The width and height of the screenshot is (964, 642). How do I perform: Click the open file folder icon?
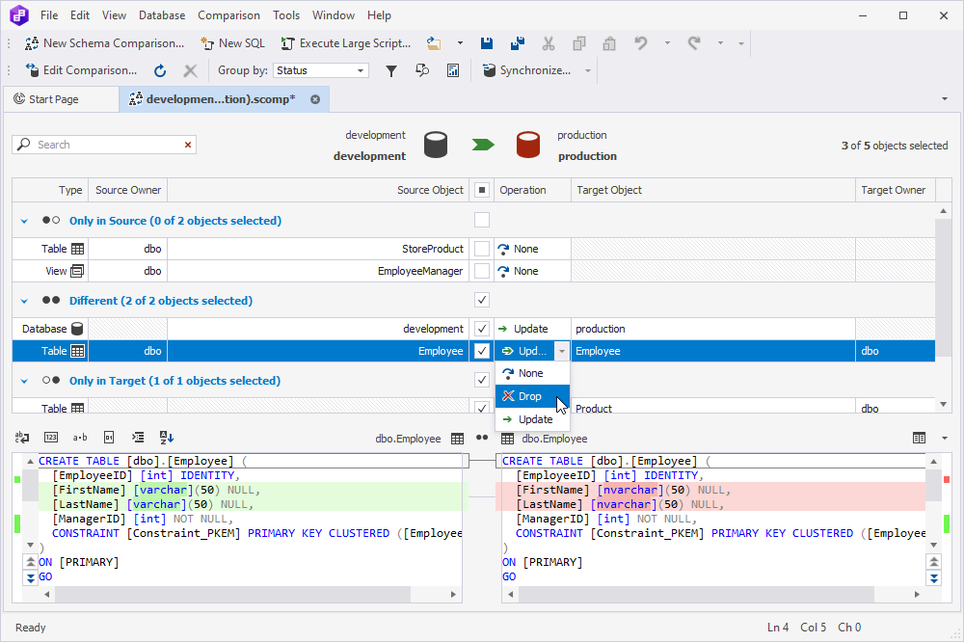434,43
